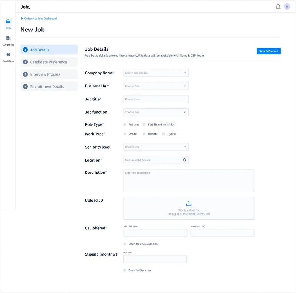Screen dimensions: 296x293
Task: Open the Job function dropdown
Action: (156, 112)
